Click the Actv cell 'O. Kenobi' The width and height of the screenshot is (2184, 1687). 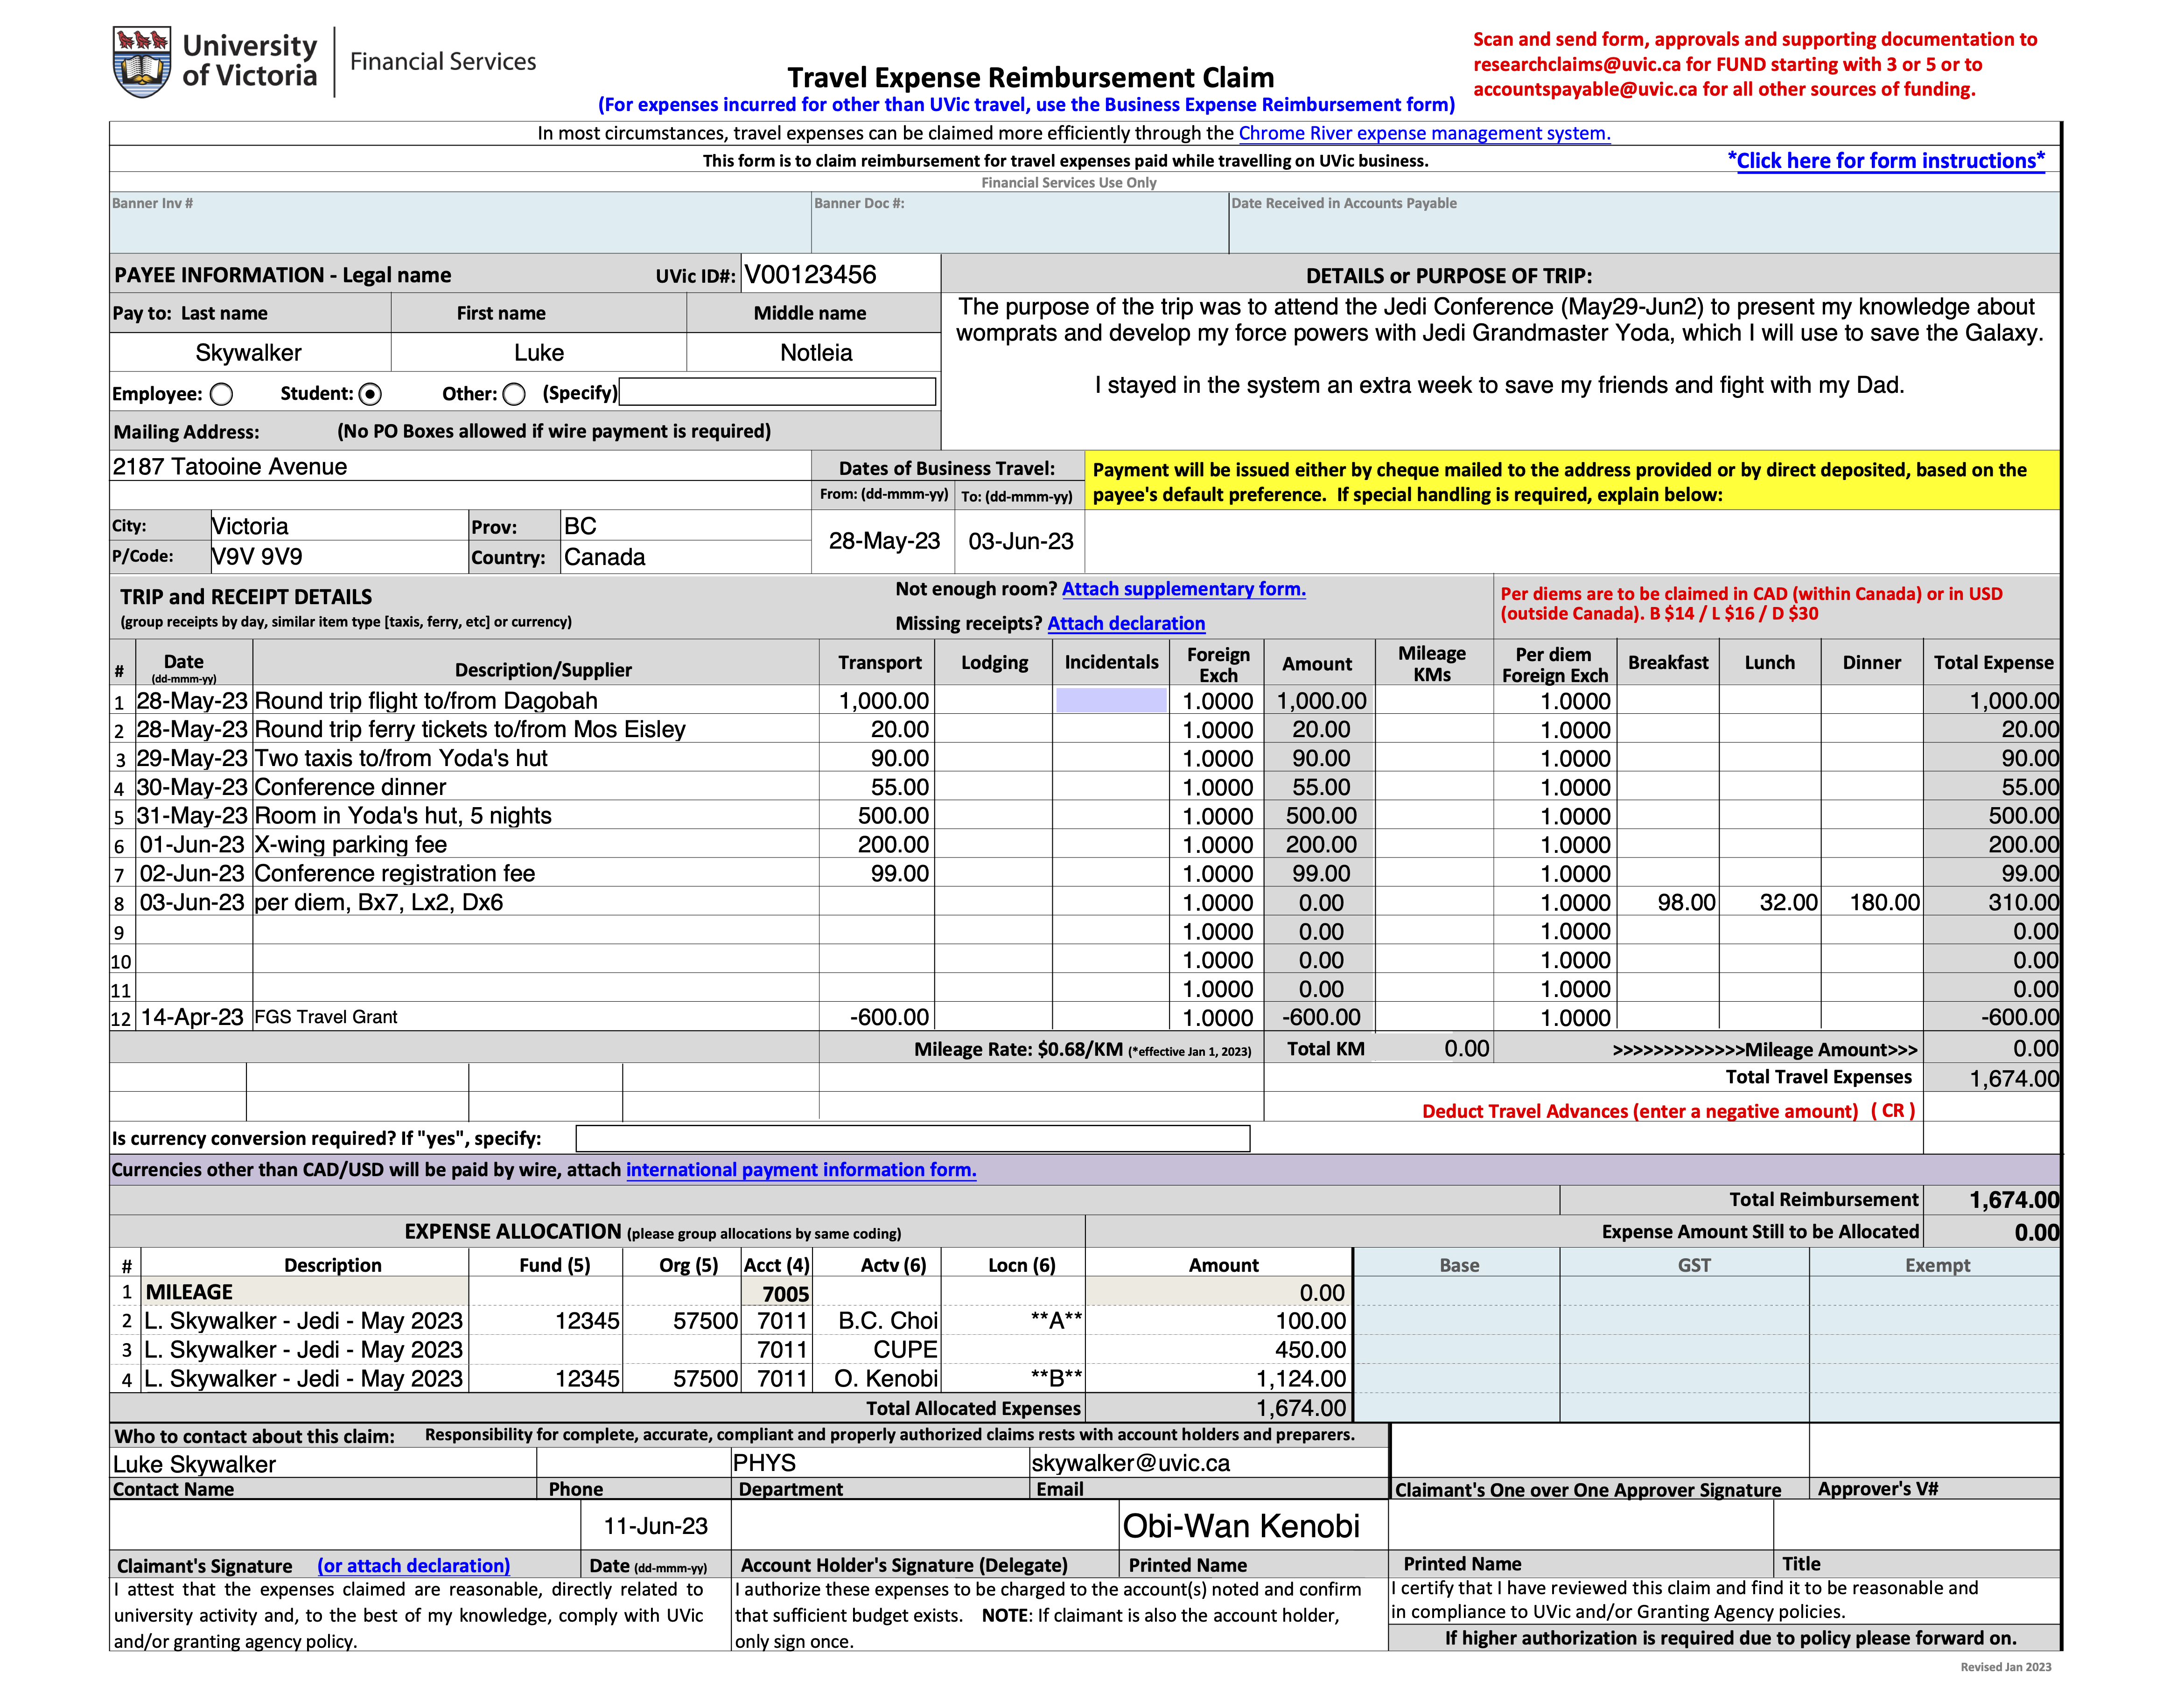pyautogui.click(x=877, y=1378)
